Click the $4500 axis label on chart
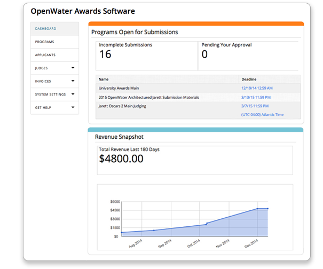The height and width of the screenshot is (269, 323). pyautogui.click(x=115, y=210)
